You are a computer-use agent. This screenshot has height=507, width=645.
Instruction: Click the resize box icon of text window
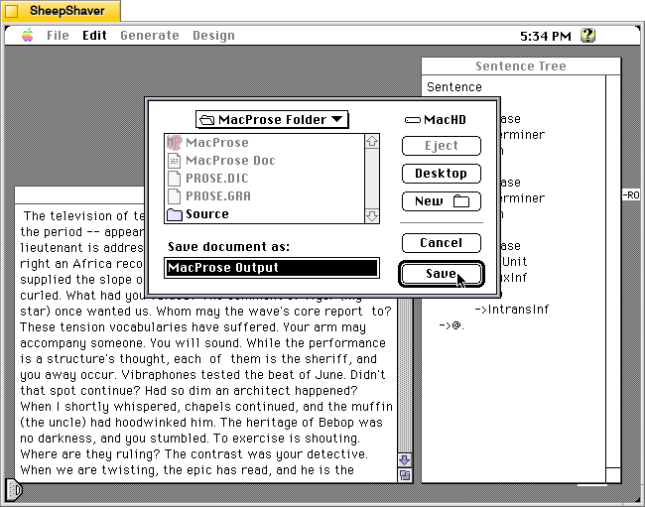point(405,475)
